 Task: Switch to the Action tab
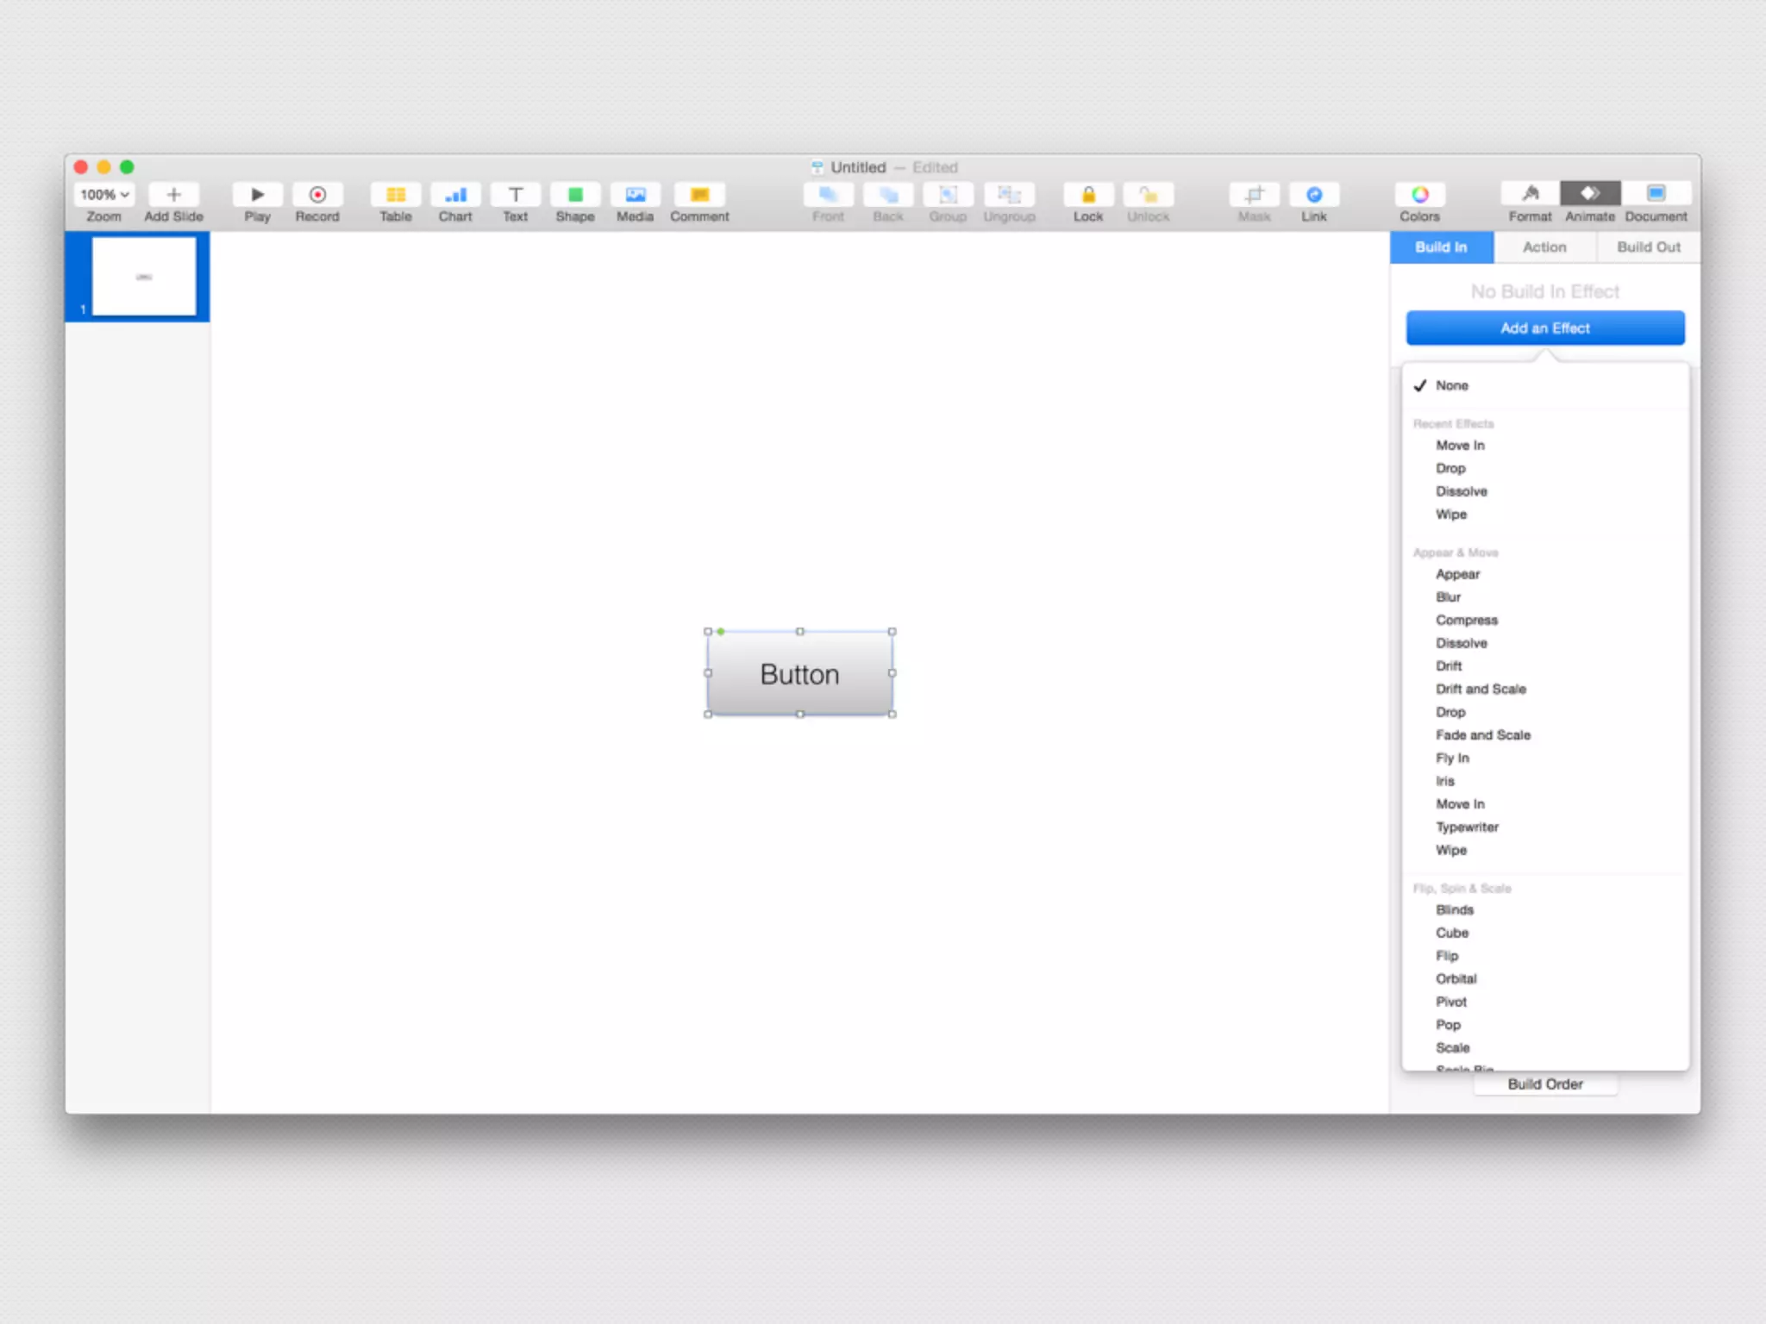coord(1544,247)
